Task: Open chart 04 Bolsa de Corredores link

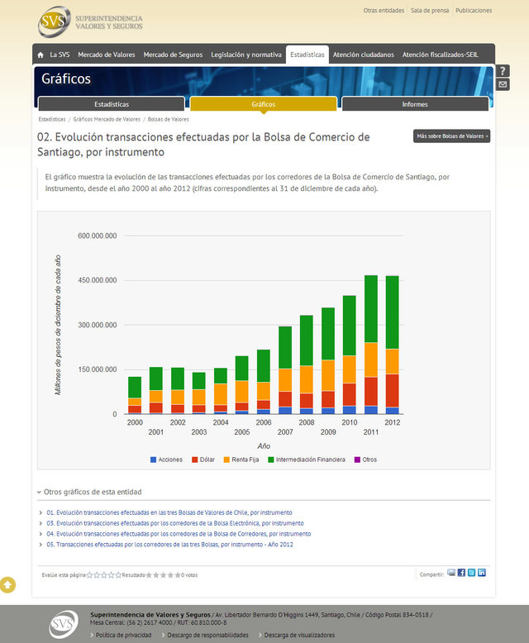Action: (x=179, y=534)
